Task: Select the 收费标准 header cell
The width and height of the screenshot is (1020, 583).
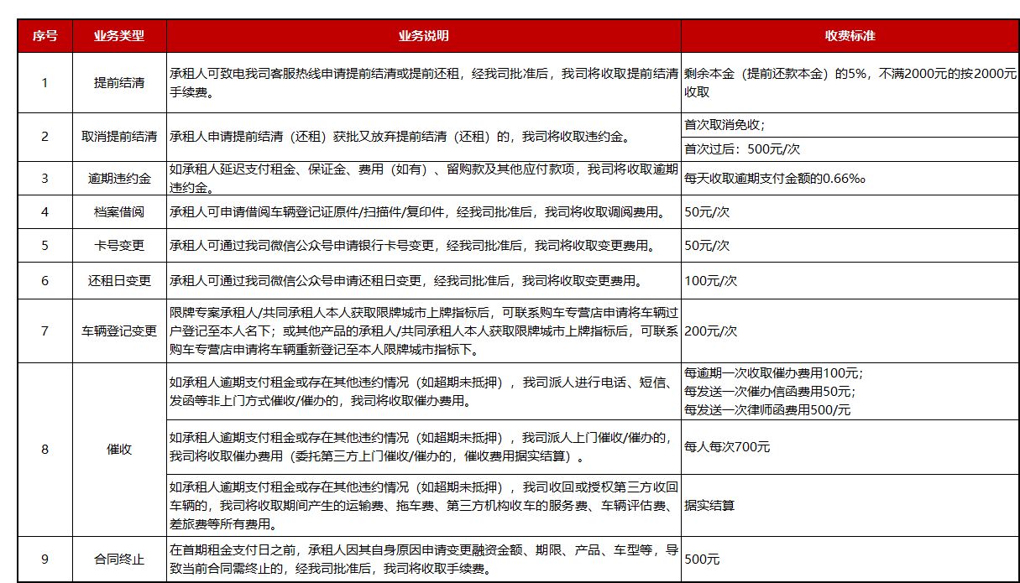Action: [850, 36]
